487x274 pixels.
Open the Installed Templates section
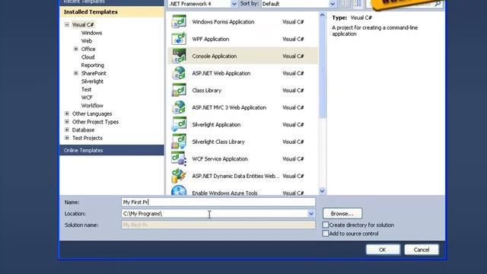pyautogui.click(x=112, y=12)
